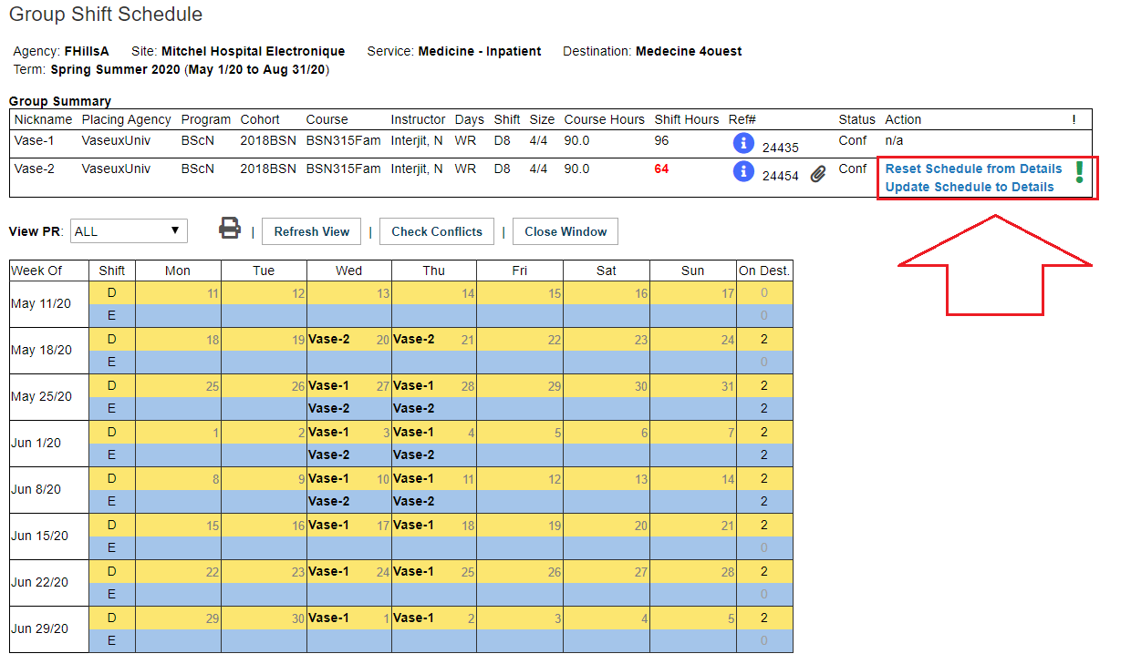The height and width of the screenshot is (664, 1131).
Task: Click the Tue Jun 30 day cell
Action: coord(264,618)
